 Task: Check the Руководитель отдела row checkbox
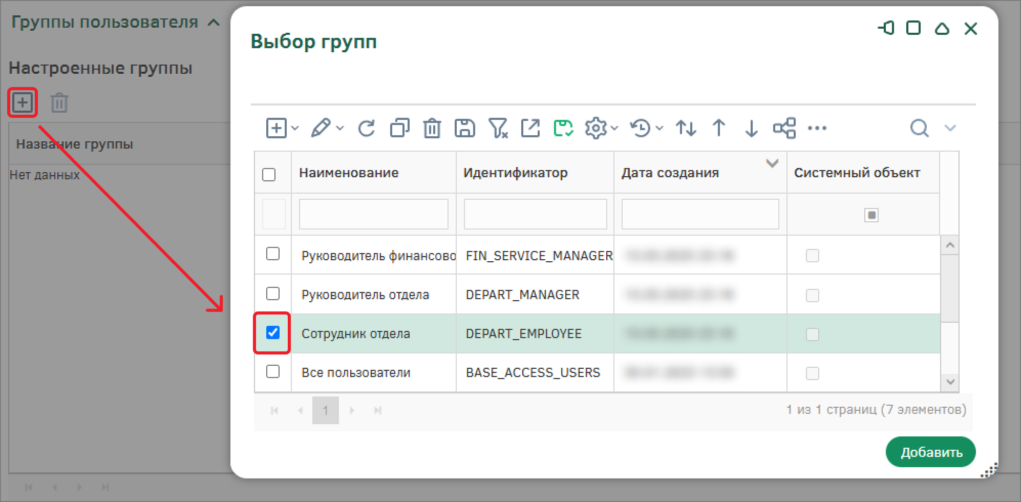(273, 294)
